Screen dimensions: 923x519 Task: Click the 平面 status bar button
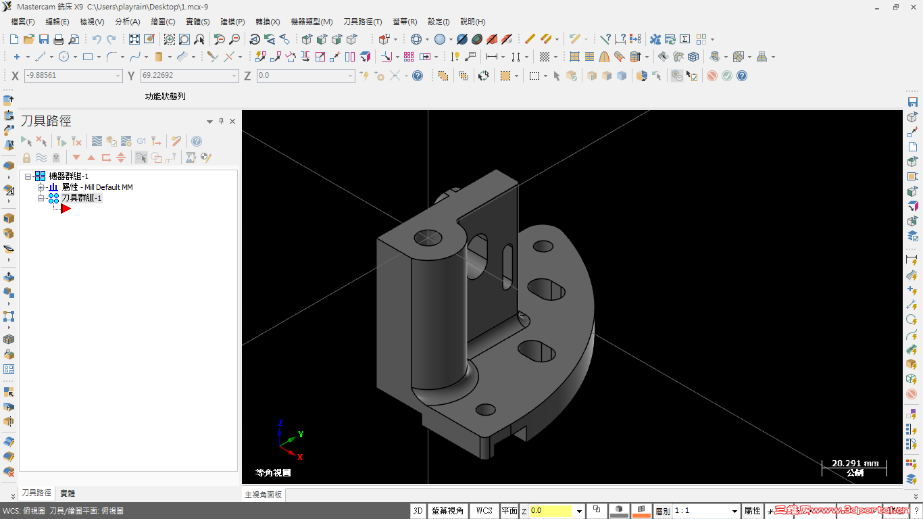click(x=509, y=511)
